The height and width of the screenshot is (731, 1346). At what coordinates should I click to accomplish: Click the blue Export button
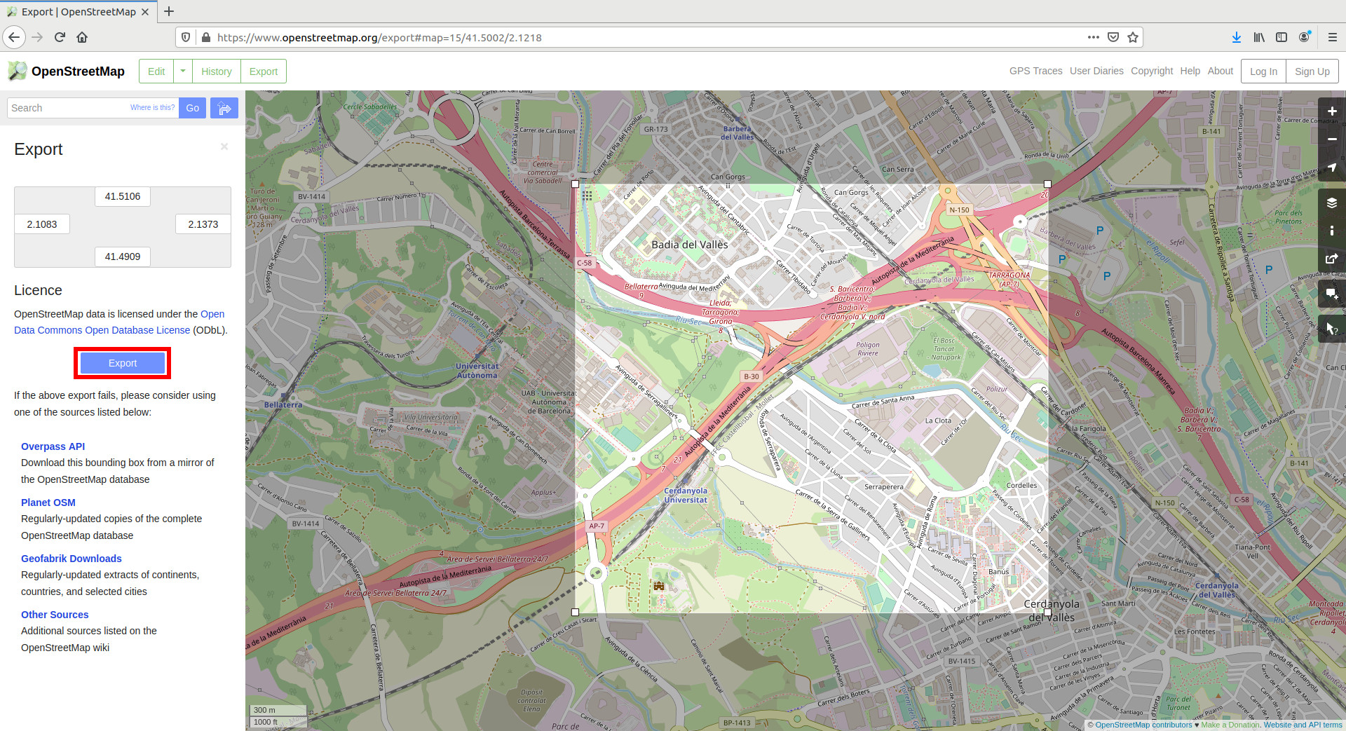[122, 363]
